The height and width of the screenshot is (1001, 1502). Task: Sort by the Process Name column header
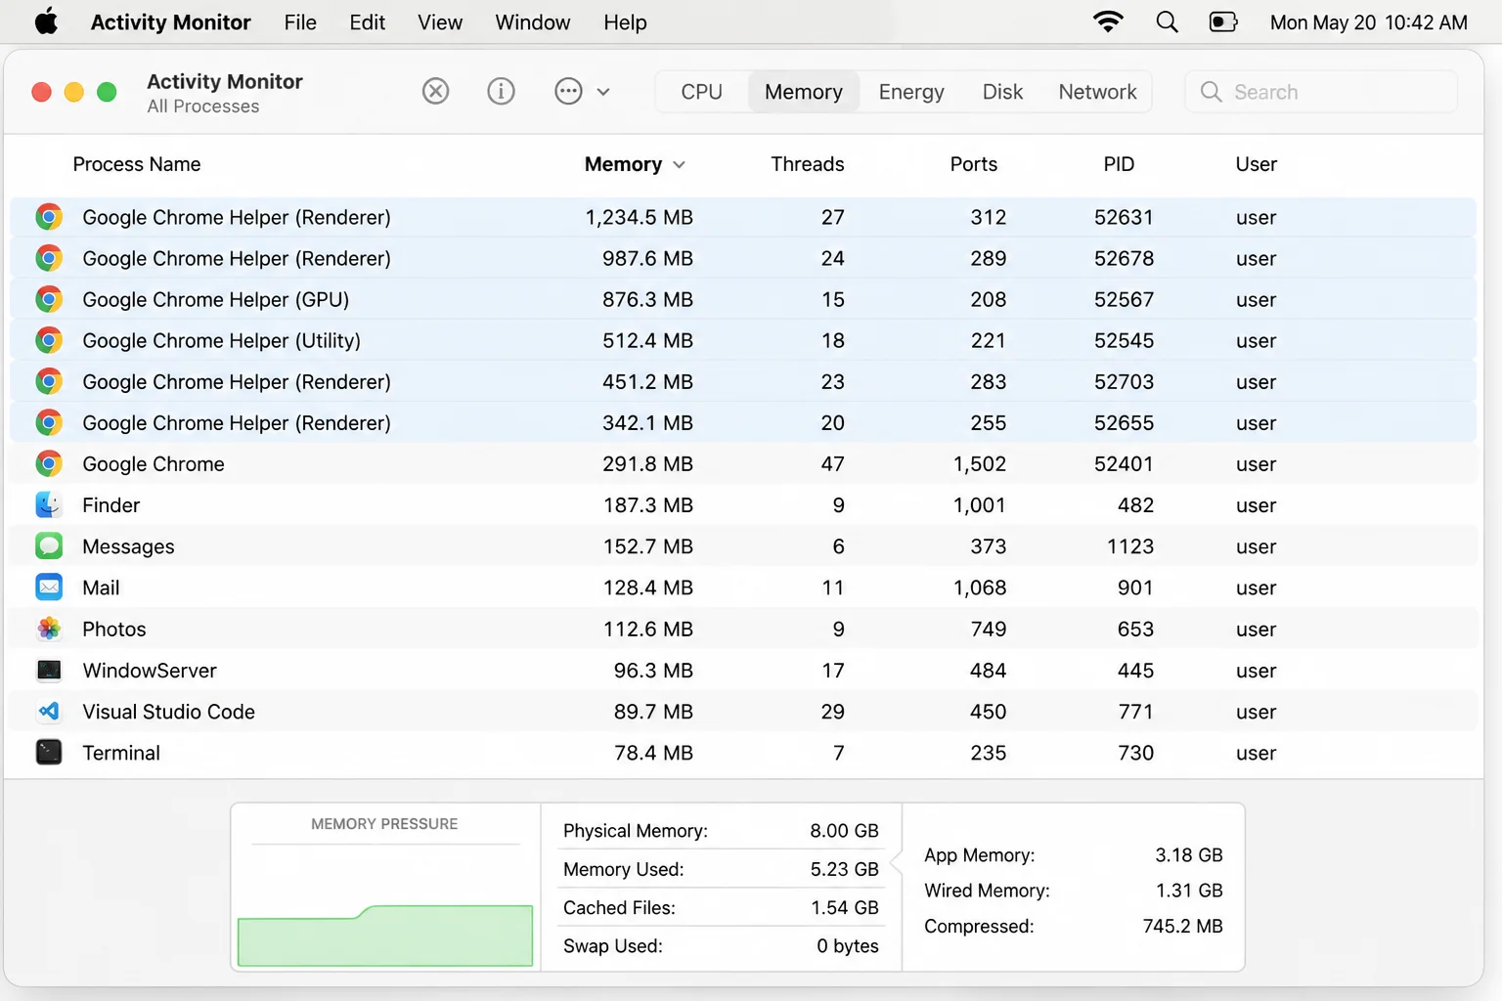(137, 164)
